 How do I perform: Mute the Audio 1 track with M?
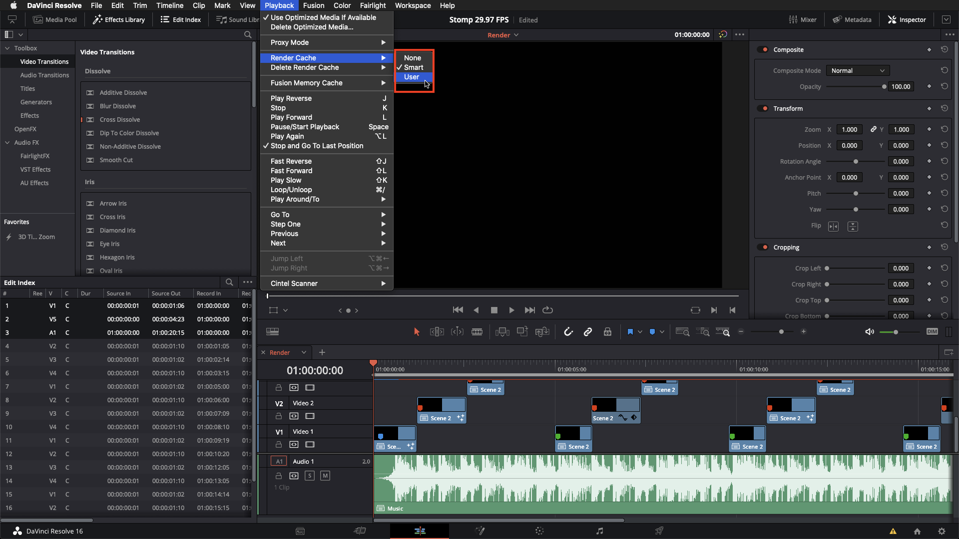(325, 476)
